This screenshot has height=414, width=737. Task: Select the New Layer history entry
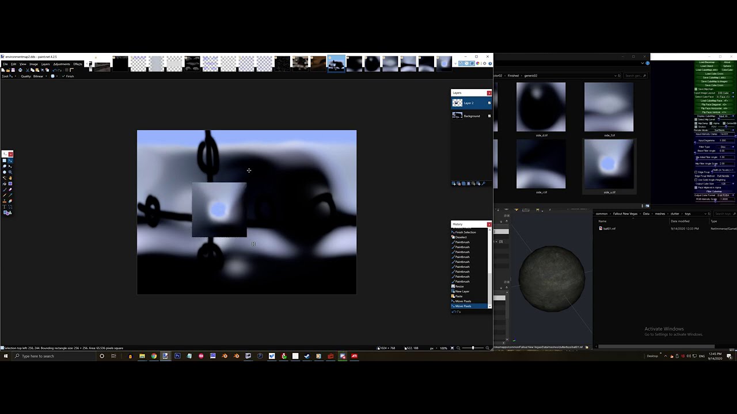[x=469, y=292]
